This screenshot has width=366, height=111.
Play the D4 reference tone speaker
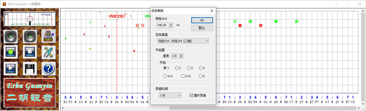point(11,37)
